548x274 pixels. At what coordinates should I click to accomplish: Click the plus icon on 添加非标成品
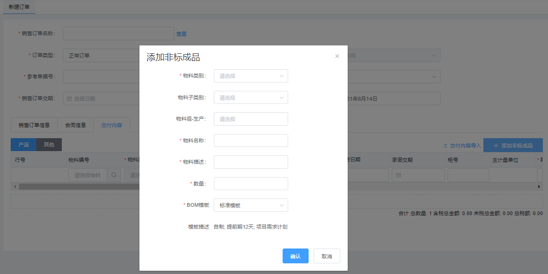[496, 146]
